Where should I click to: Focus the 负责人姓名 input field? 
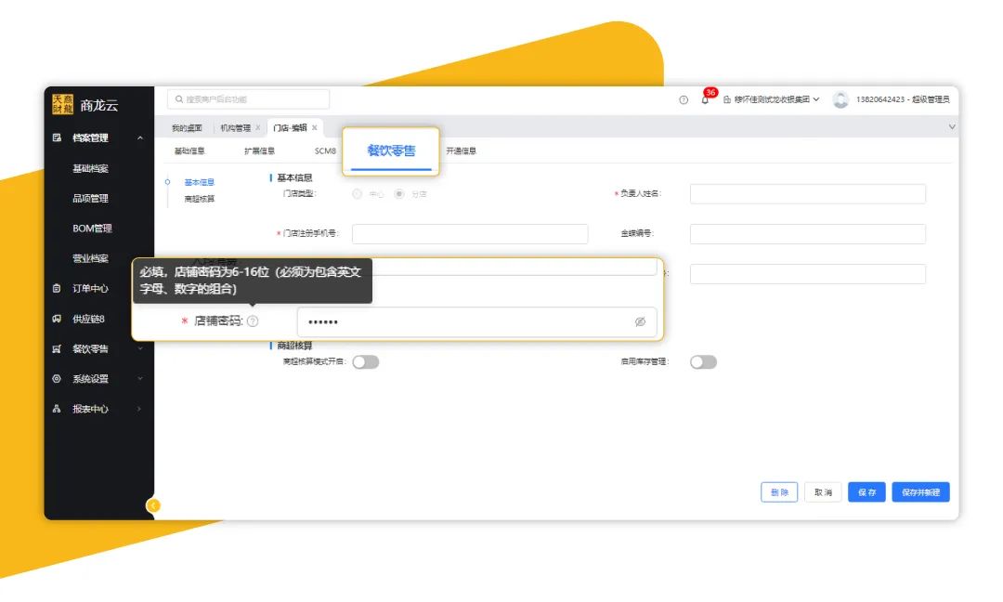[x=808, y=194]
